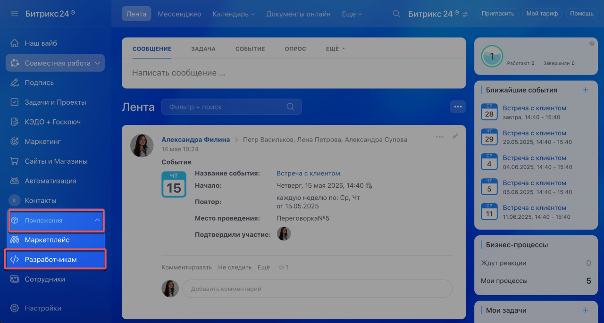
Task: Open the Календарь dropdown in top menu
Action: [x=233, y=14]
